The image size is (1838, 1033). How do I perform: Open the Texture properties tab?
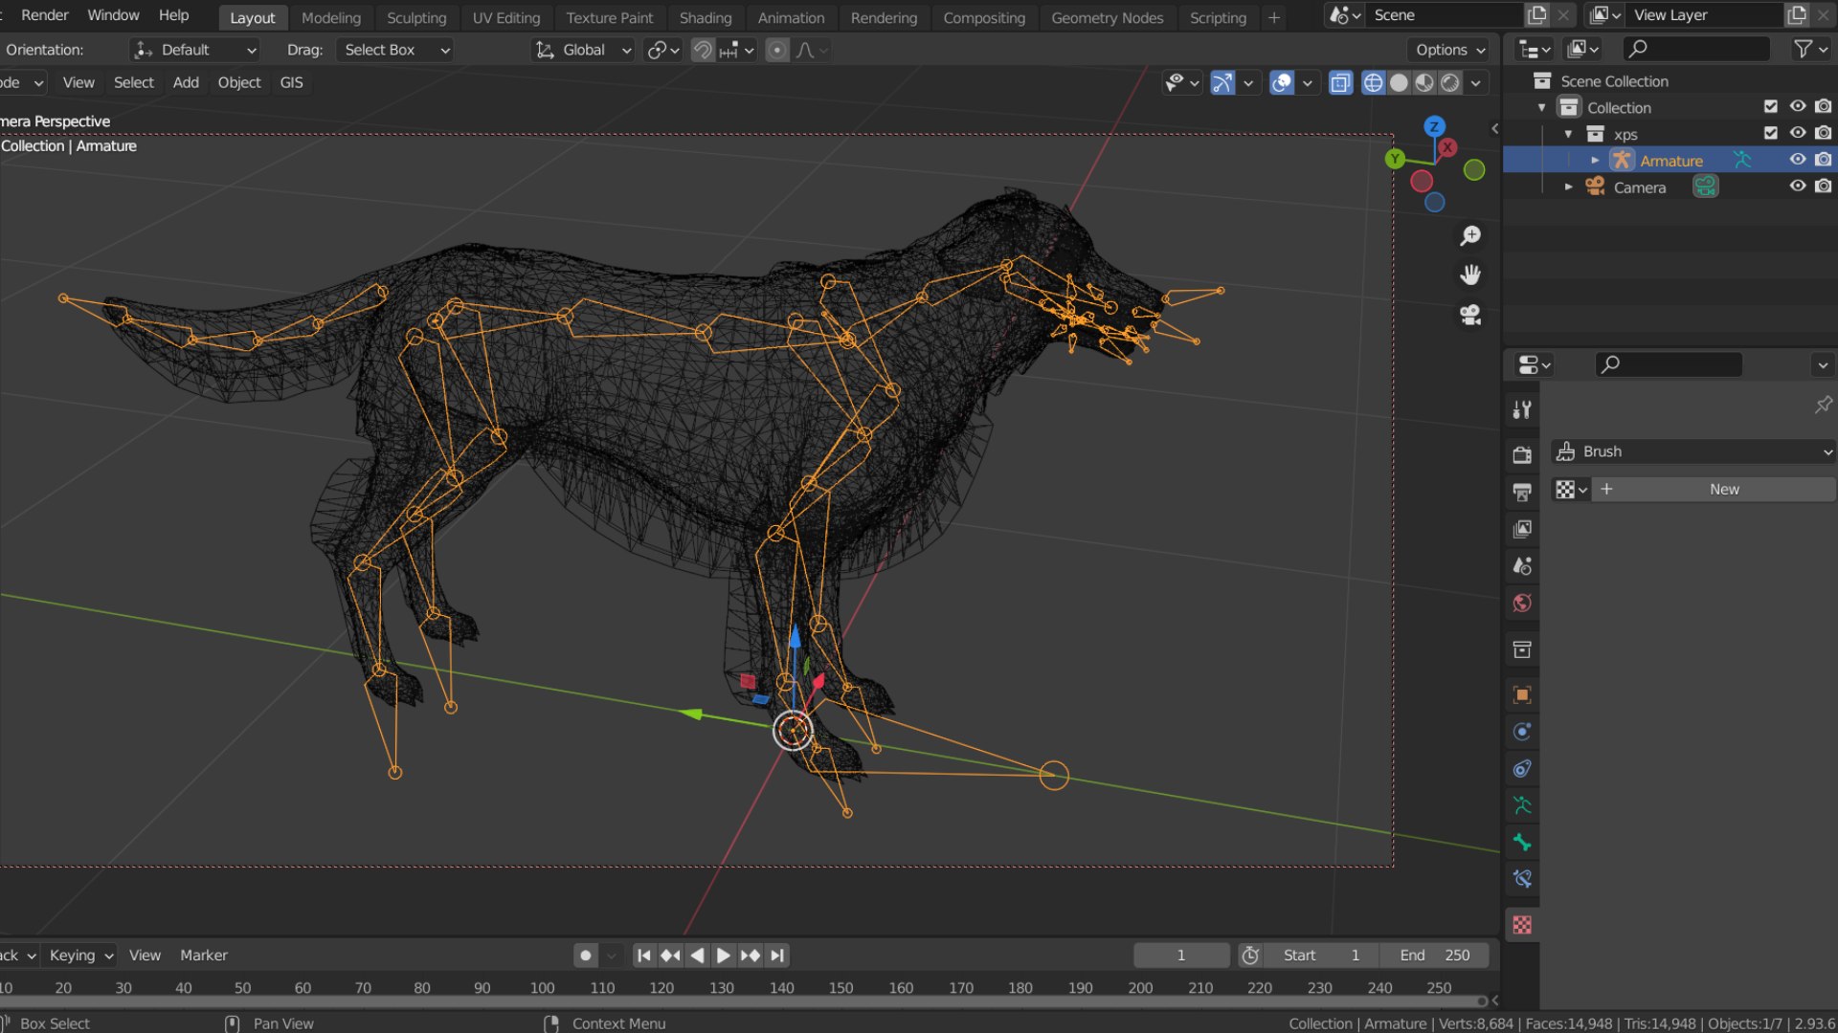[x=1522, y=925]
